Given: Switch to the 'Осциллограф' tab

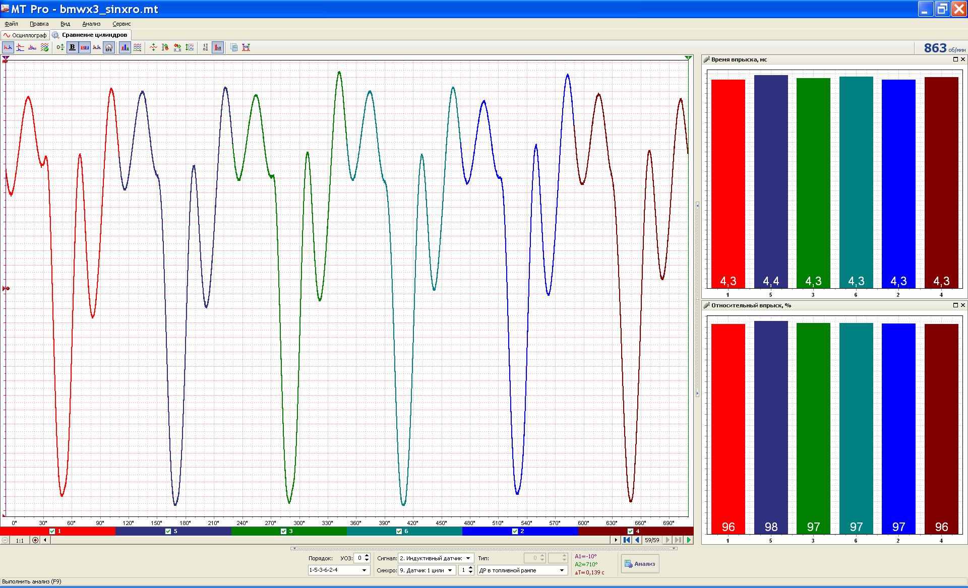Looking at the screenshot, I should (25, 35).
